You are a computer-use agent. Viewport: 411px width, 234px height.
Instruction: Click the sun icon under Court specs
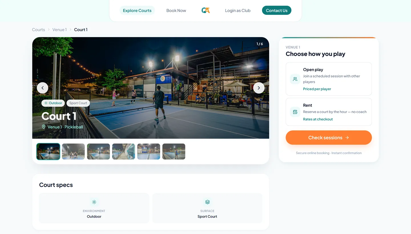pyautogui.click(x=94, y=202)
